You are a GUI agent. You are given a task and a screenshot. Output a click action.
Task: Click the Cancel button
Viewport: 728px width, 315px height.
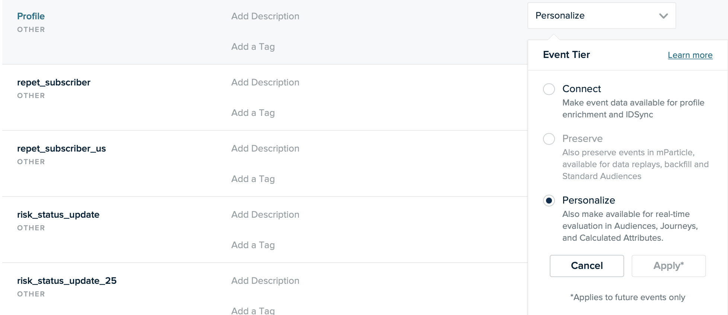click(587, 266)
